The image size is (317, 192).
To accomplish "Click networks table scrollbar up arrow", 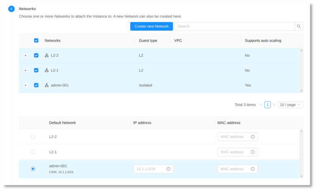I will tap(301, 50).
